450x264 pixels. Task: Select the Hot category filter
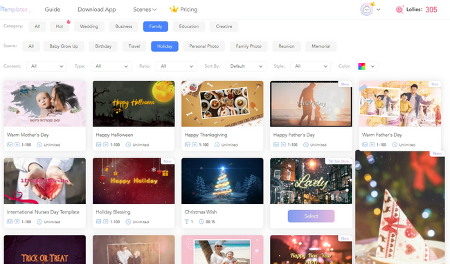point(60,26)
